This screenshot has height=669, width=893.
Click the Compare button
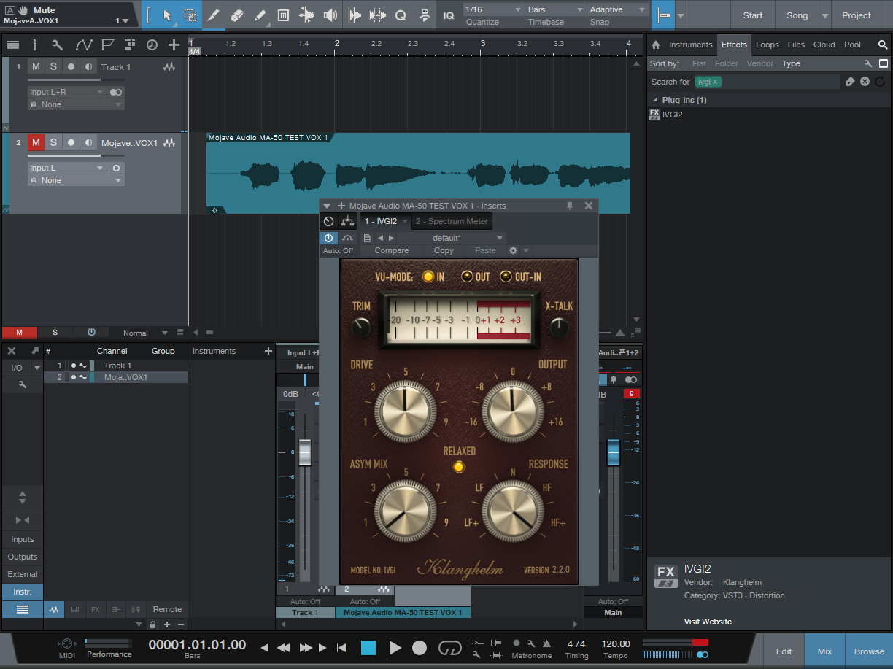click(x=392, y=250)
